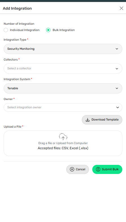Viewport: 126px width, 222px height.
Task: Expand the Select a collector dropdown
Action: click(x=63, y=69)
